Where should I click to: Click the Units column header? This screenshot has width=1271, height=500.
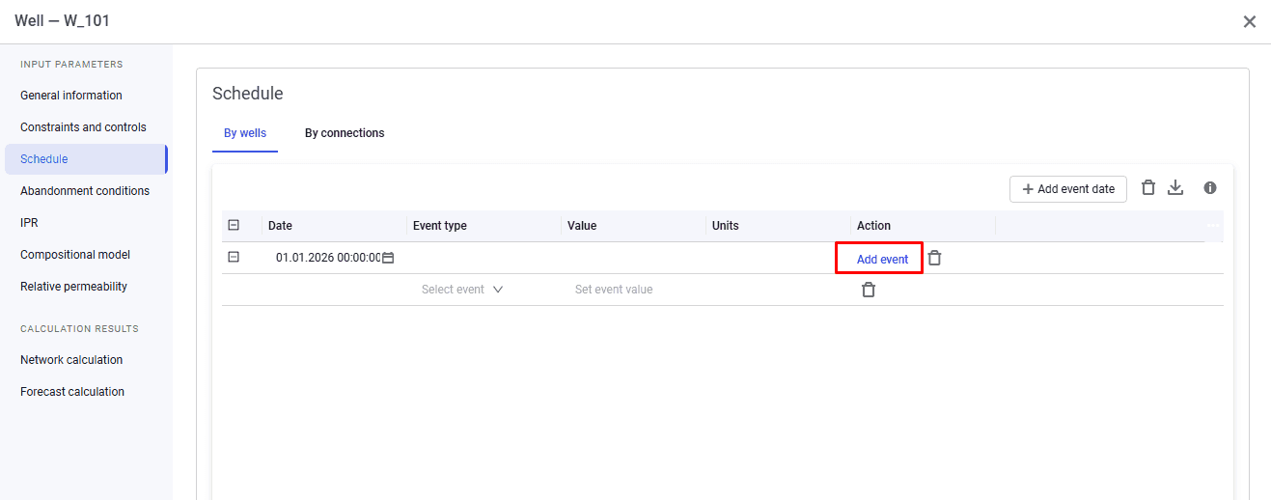726,226
